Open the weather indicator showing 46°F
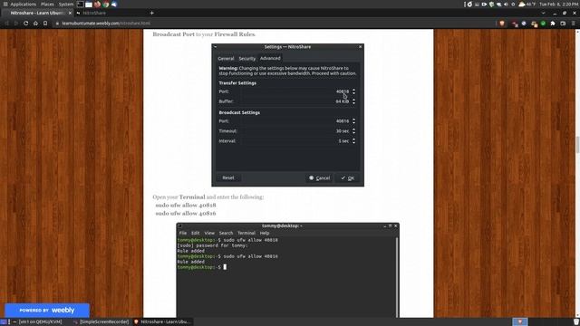 click(527, 4)
